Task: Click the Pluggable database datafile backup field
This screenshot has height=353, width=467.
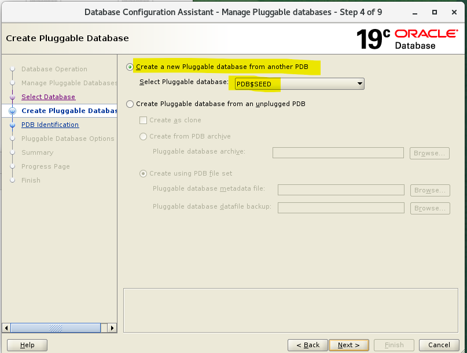Action: [x=341, y=208]
